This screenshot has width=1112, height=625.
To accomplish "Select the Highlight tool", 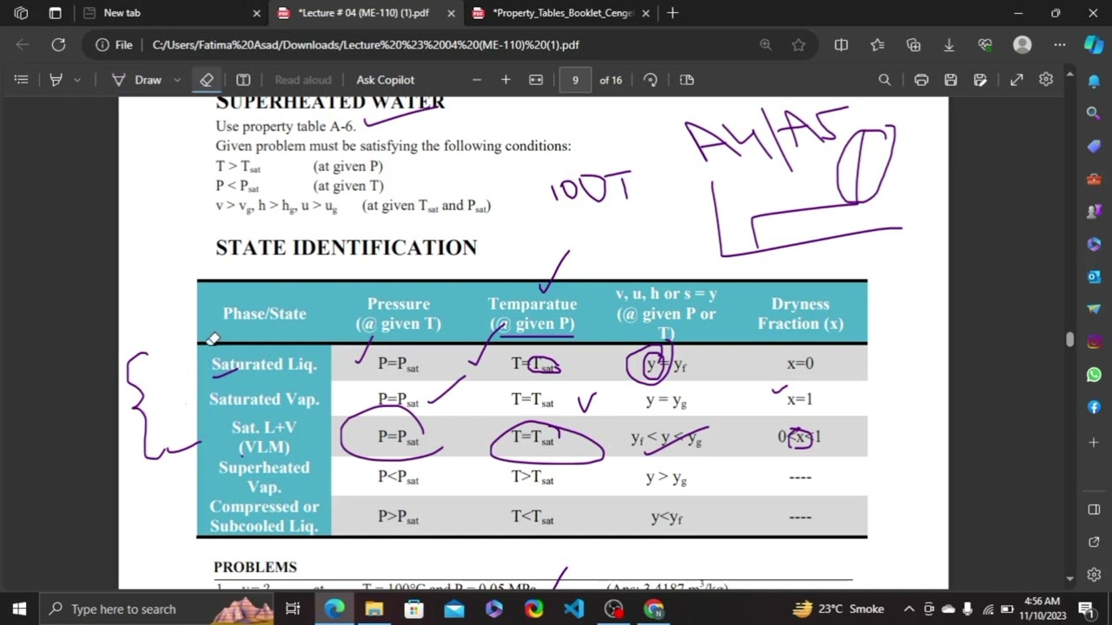I will 56,80.
